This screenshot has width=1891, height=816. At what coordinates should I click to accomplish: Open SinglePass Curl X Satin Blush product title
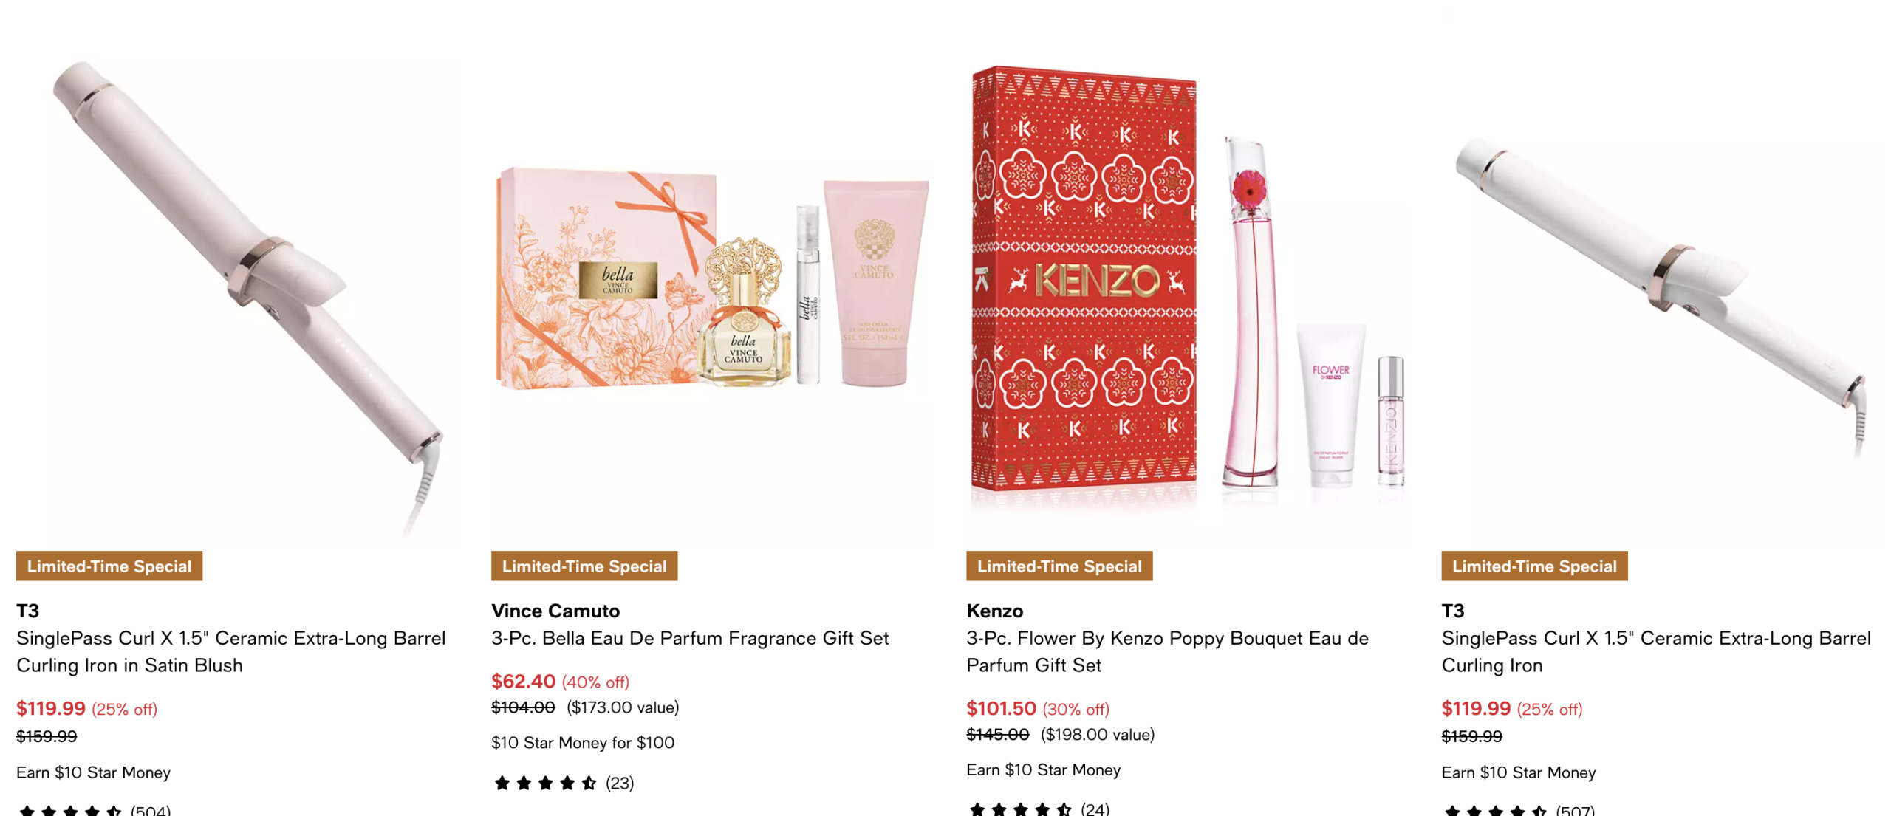(230, 651)
